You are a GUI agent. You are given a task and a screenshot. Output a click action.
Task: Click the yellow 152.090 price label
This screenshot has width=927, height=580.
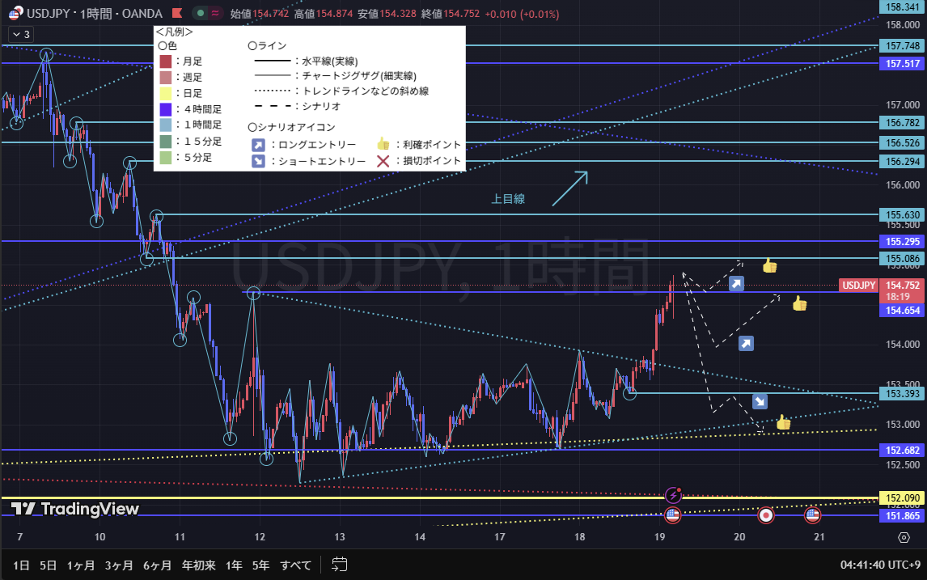point(902,497)
